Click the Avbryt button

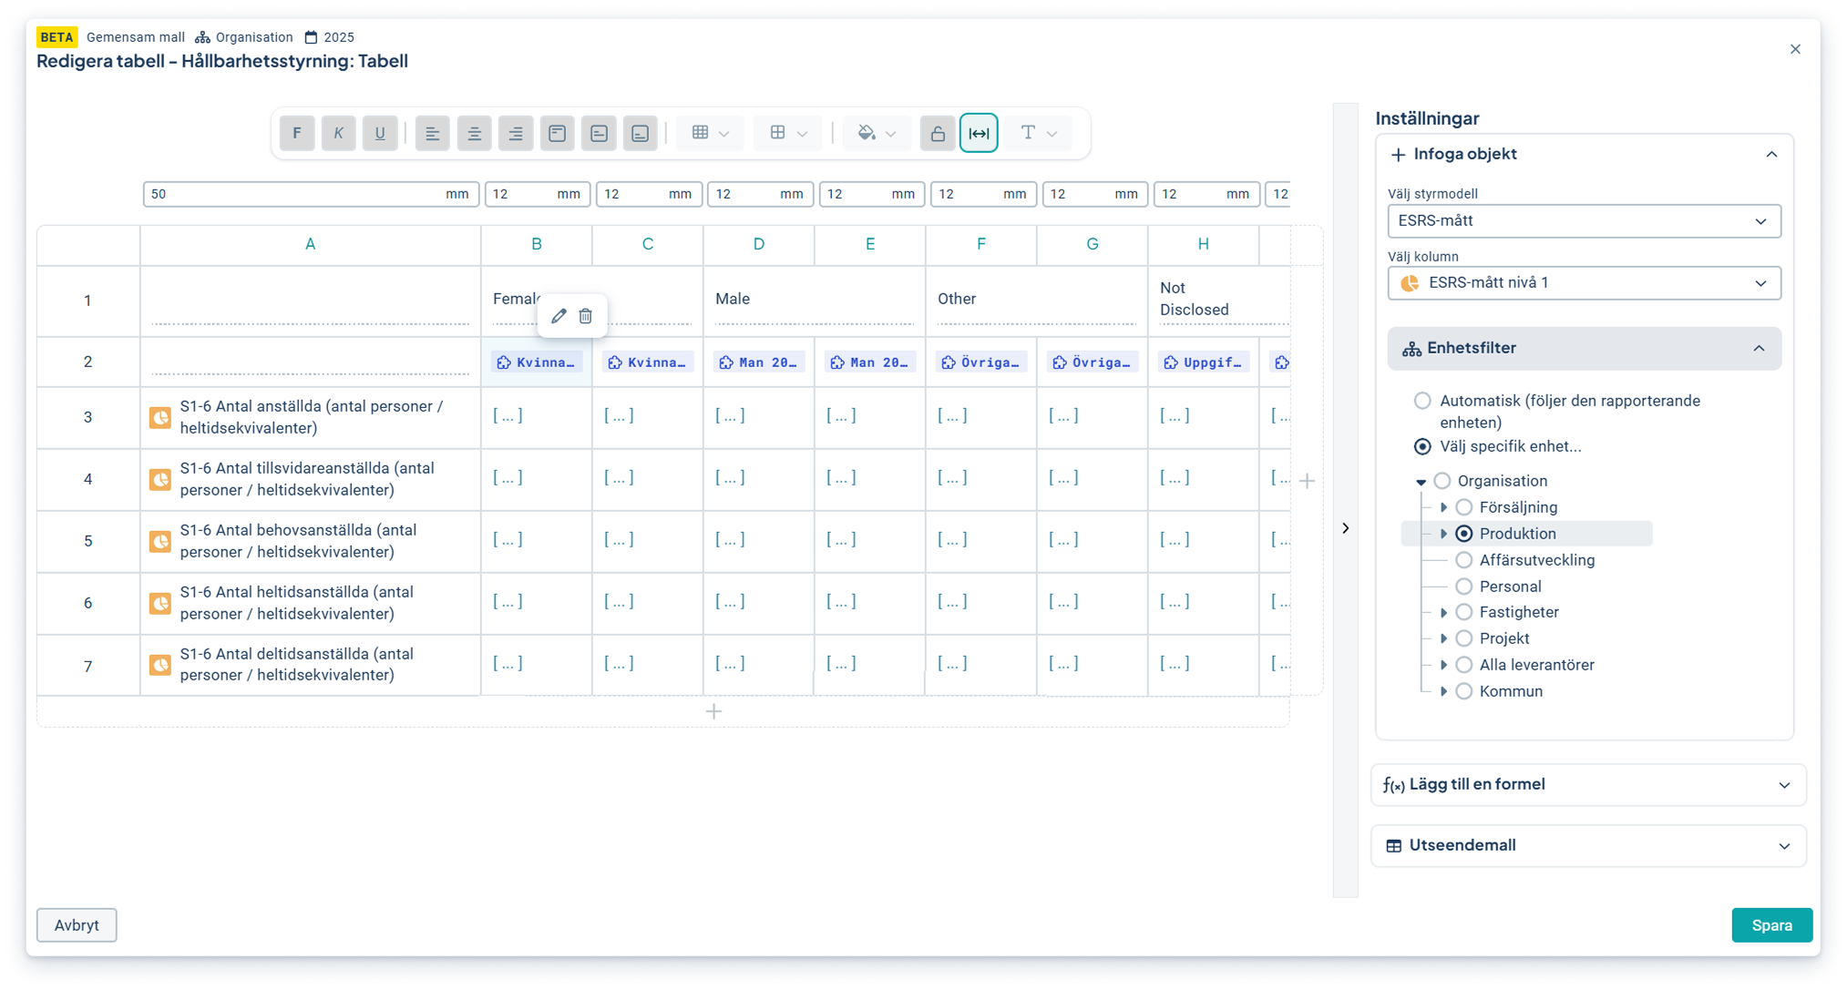[77, 925]
